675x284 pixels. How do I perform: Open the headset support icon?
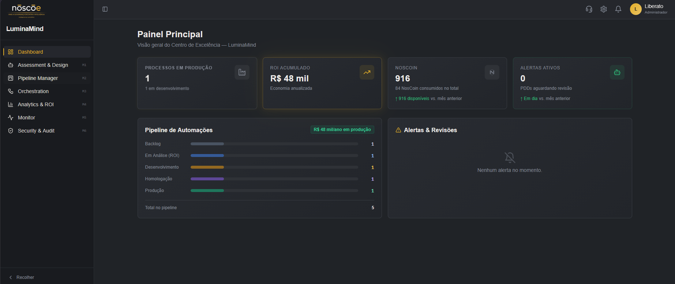coord(589,9)
